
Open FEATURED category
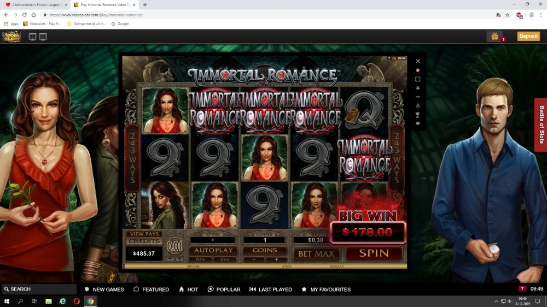click(x=152, y=289)
